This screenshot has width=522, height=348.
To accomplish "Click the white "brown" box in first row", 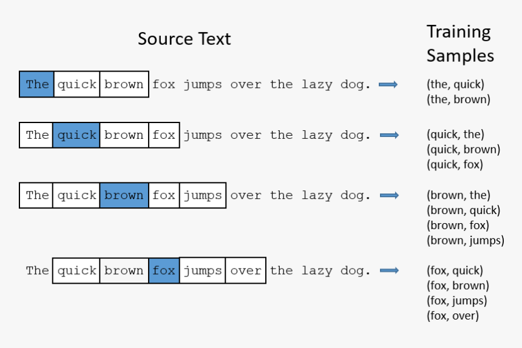I will [124, 84].
